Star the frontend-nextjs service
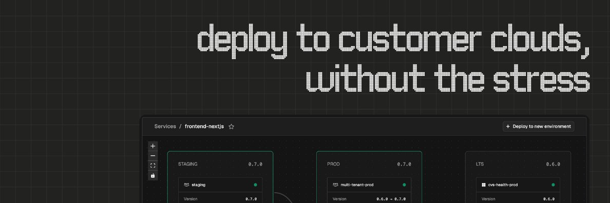The height and width of the screenshot is (203, 610). click(231, 127)
